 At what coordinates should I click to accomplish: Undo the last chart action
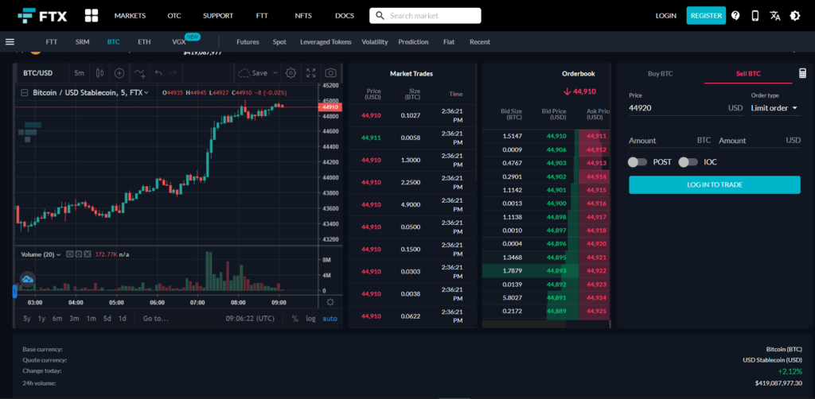[x=158, y=73]
